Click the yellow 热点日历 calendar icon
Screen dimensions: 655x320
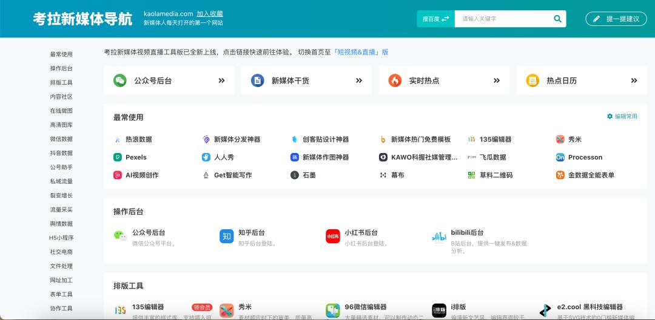point(532,80)
